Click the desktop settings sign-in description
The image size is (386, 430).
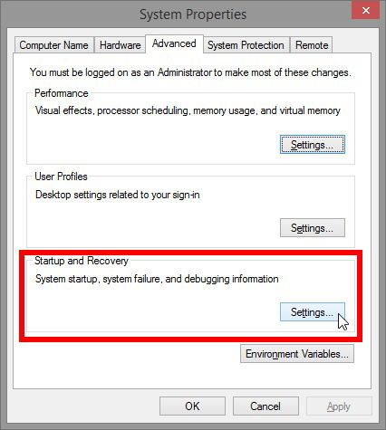(118, 195)
